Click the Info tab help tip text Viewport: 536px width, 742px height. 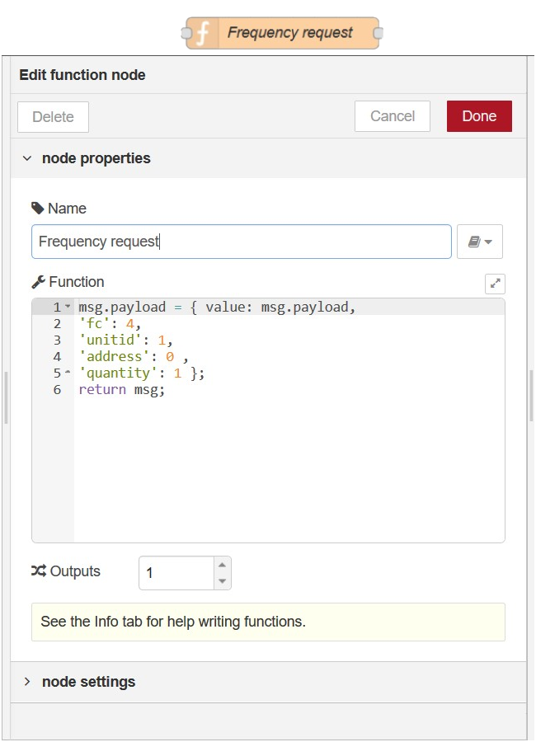tap(173, 622)
